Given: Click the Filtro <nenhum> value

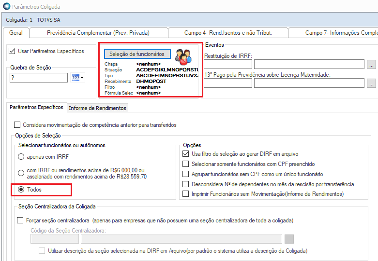Looking at the screenshot, I should coord(149,87).
